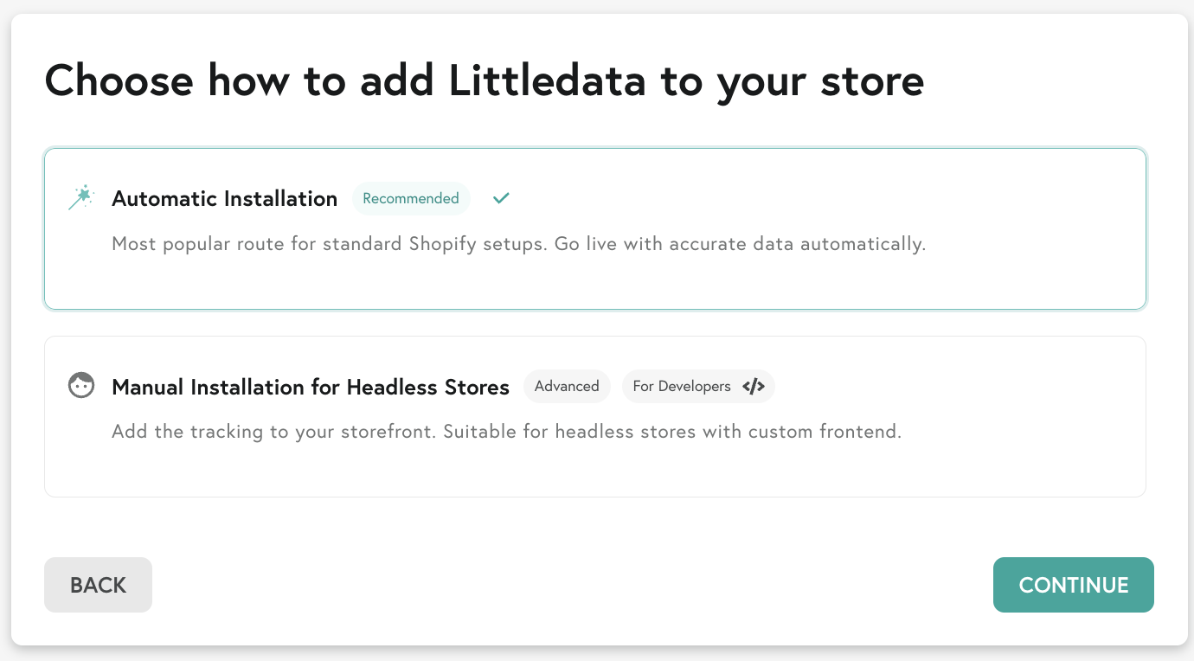
Task: Click the green checkmark beside Recommended
Action: point(501,198)
